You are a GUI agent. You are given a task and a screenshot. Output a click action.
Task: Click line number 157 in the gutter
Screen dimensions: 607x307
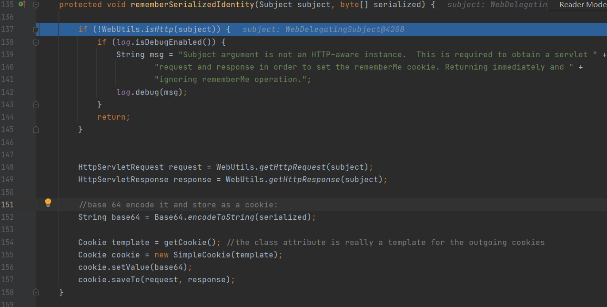9,279
